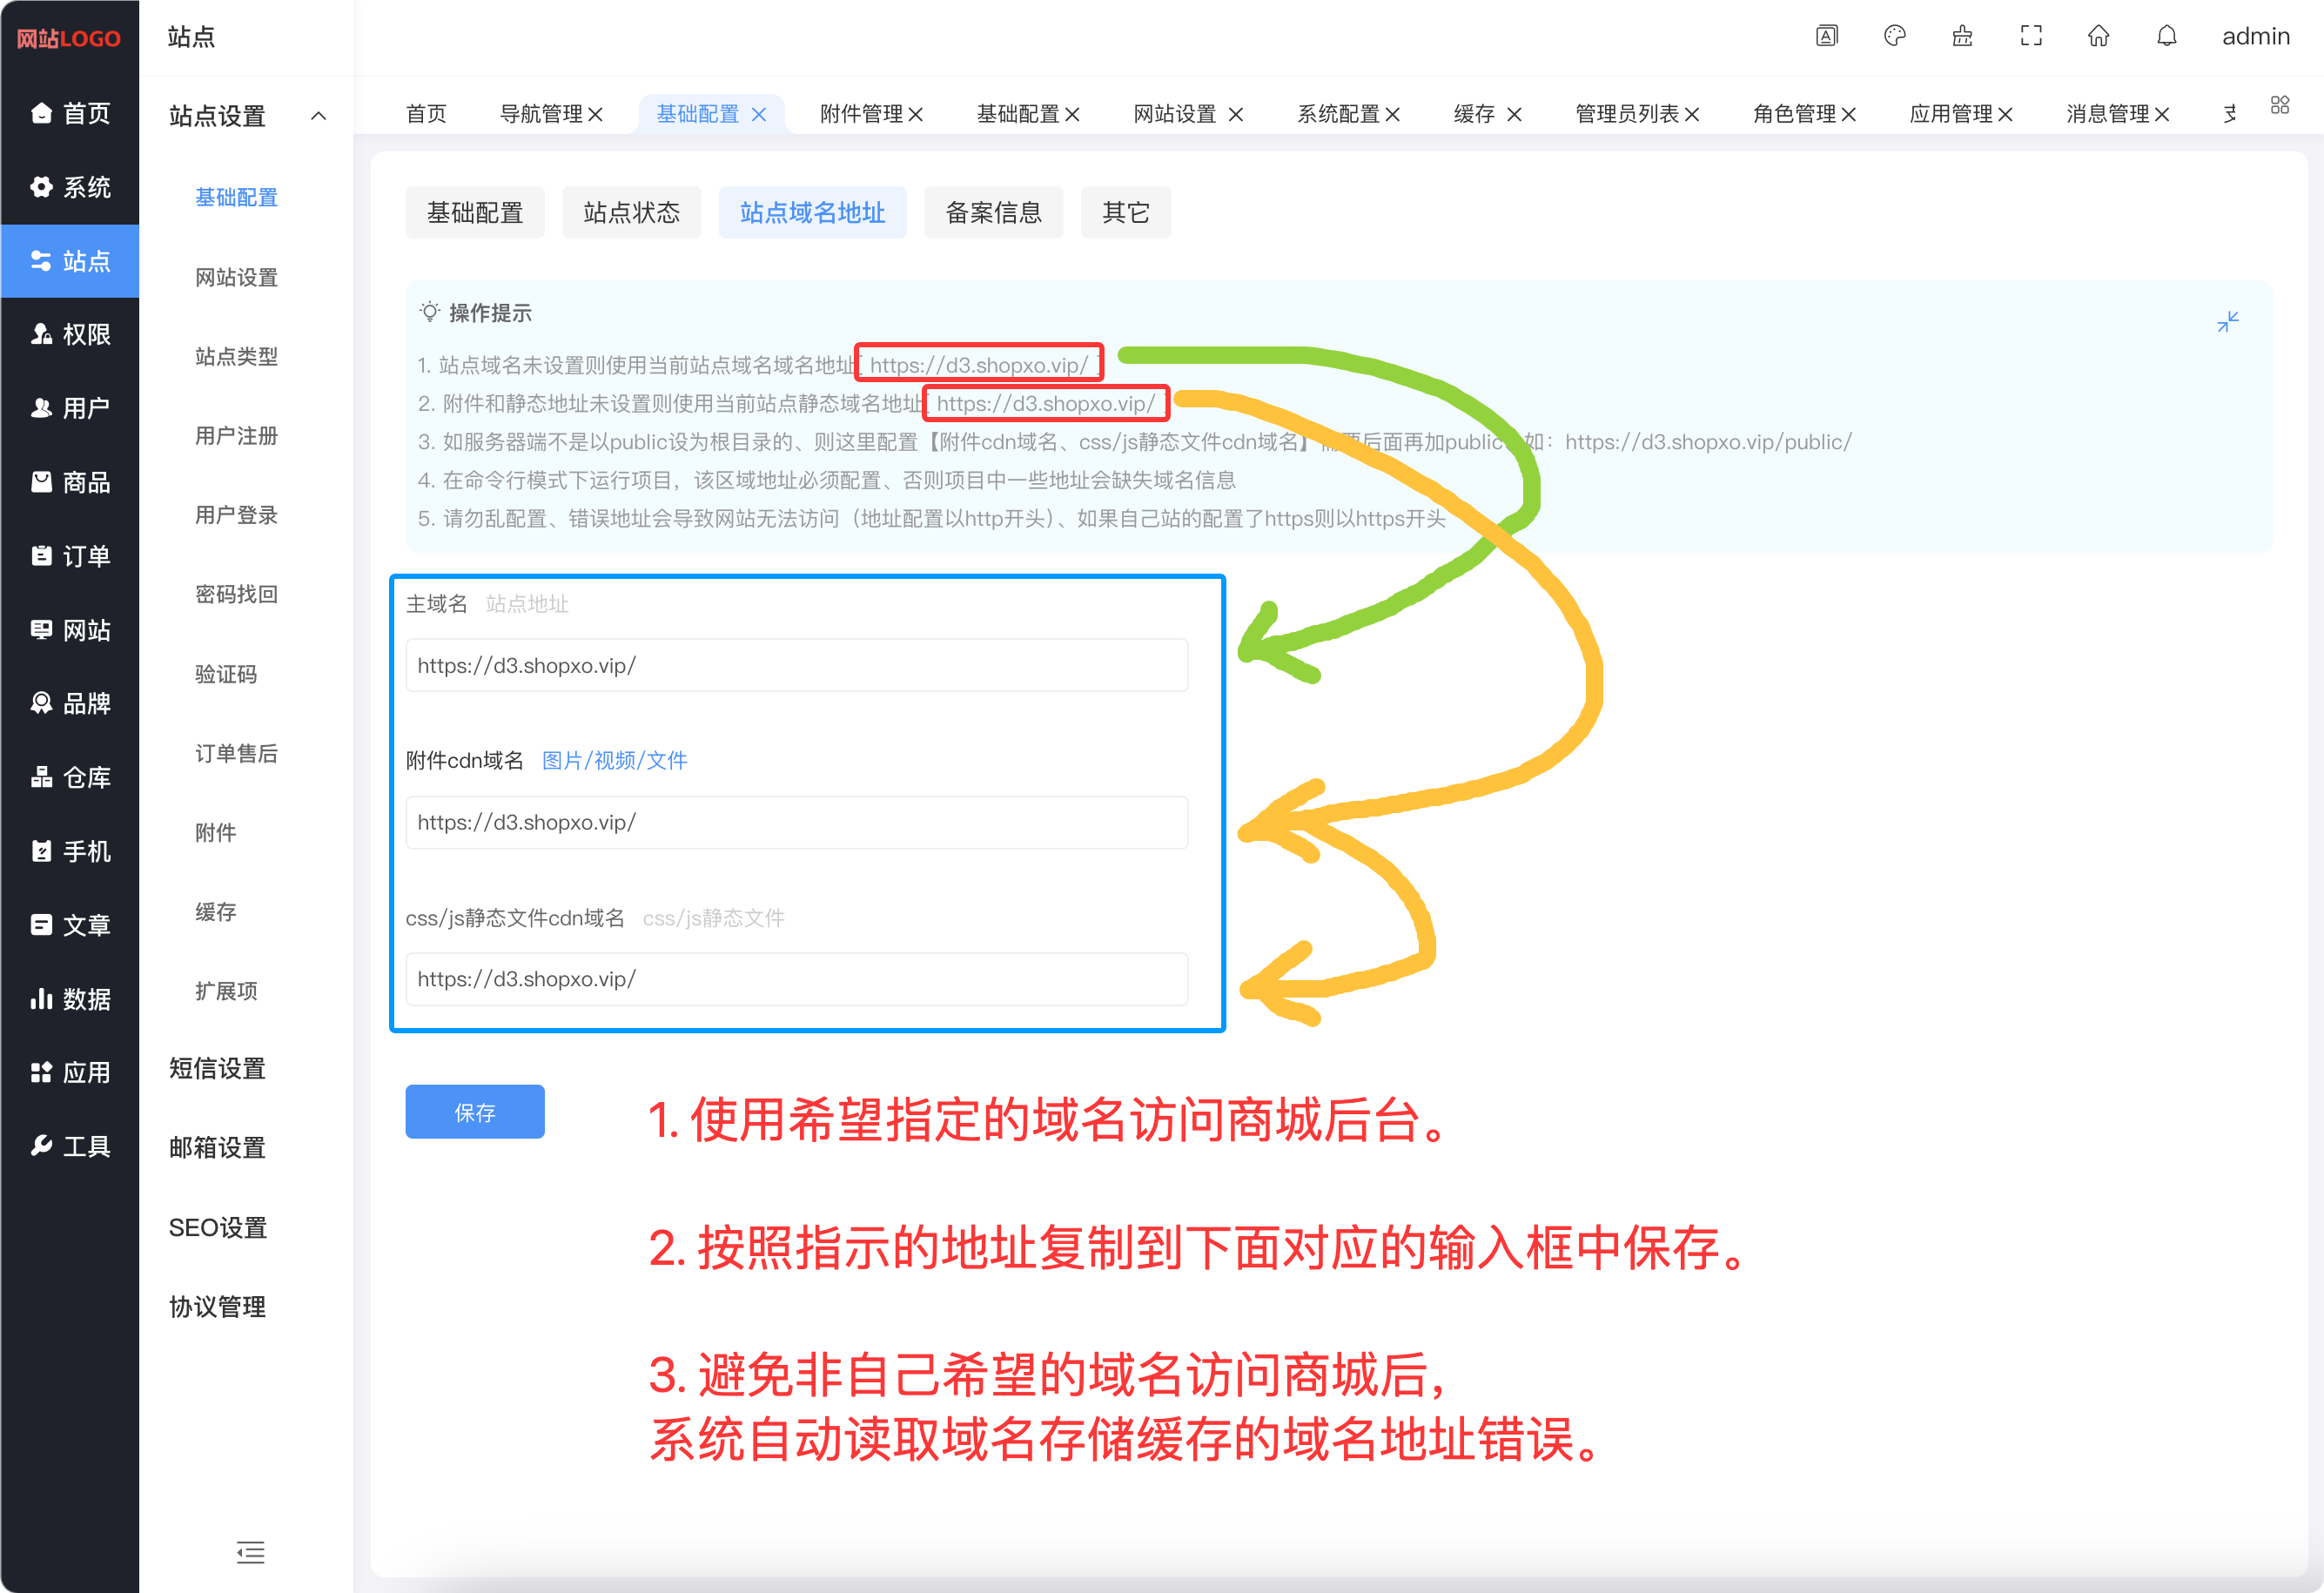Open the 首页 top tab
This screenshot has height=1593, width=2324.
[x=426, y=115]
